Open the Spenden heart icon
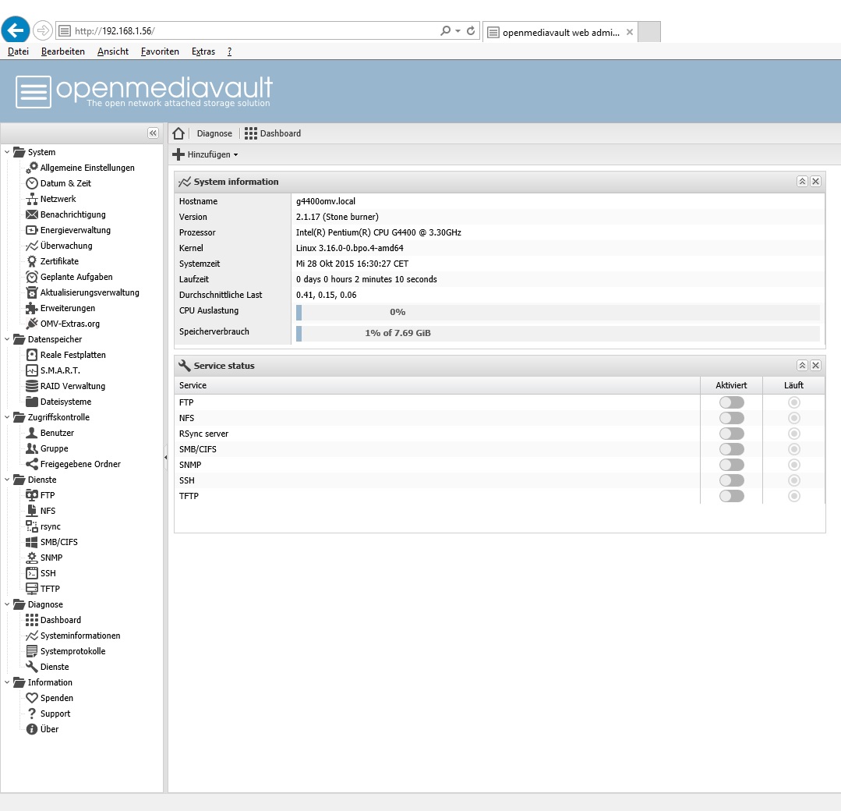Viewport: 841px width, 811px height. 32,698
